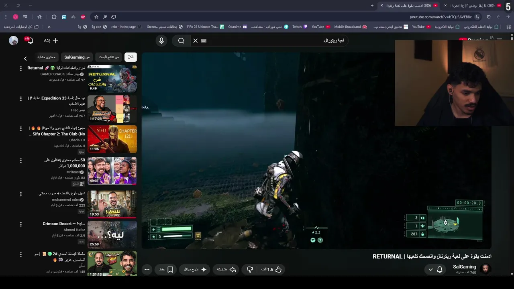Open site information icon in address bar
This screenshot has width=514, height=289.
pos(477,17)
